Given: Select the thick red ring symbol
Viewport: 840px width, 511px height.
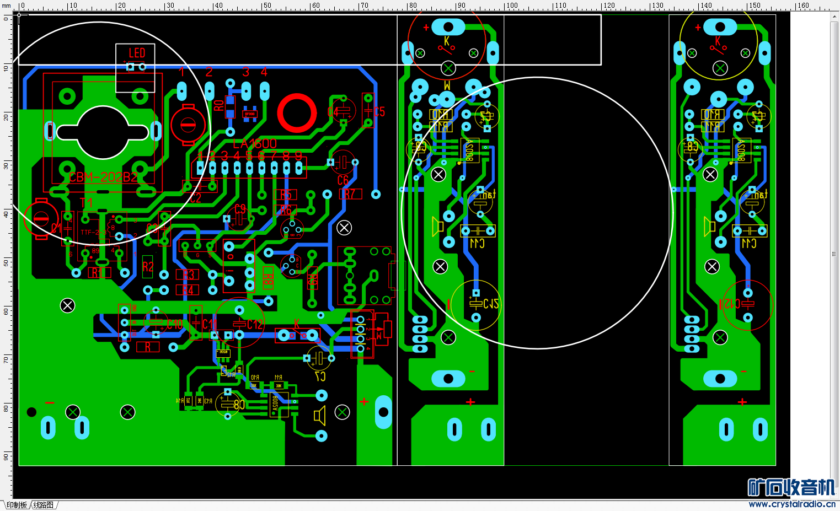Looking at the screenshot, I should click(x=297, y=112).
